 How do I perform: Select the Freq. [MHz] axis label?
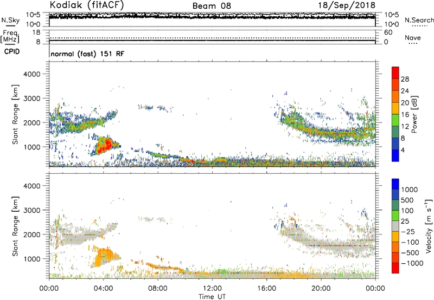(x=10, y=36)
